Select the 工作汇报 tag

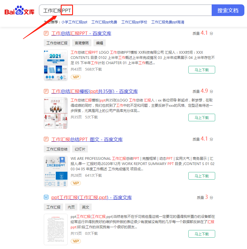(53, 207)
